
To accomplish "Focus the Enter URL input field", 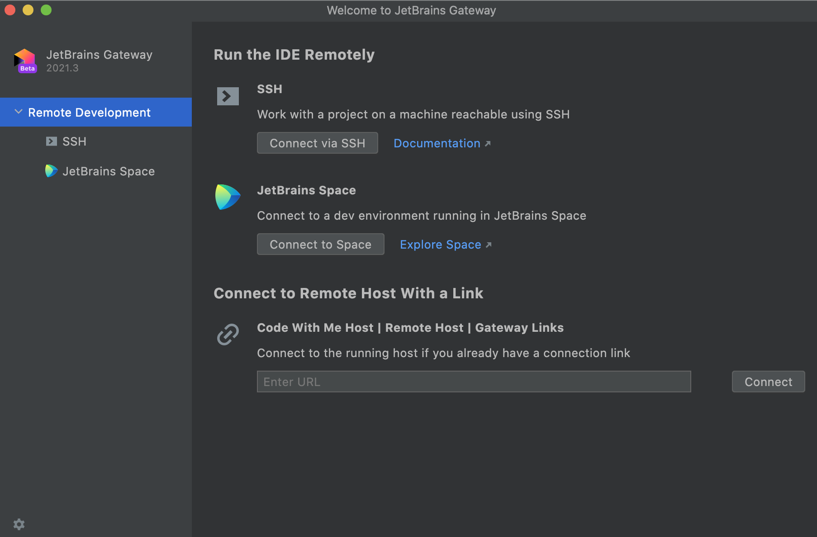I will pyautogui.click(x=474, y=382).
